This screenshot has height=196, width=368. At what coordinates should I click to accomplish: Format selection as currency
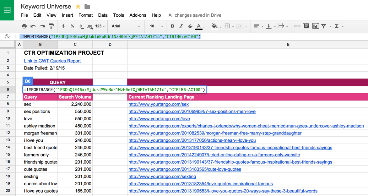click(x=64, y=26)
